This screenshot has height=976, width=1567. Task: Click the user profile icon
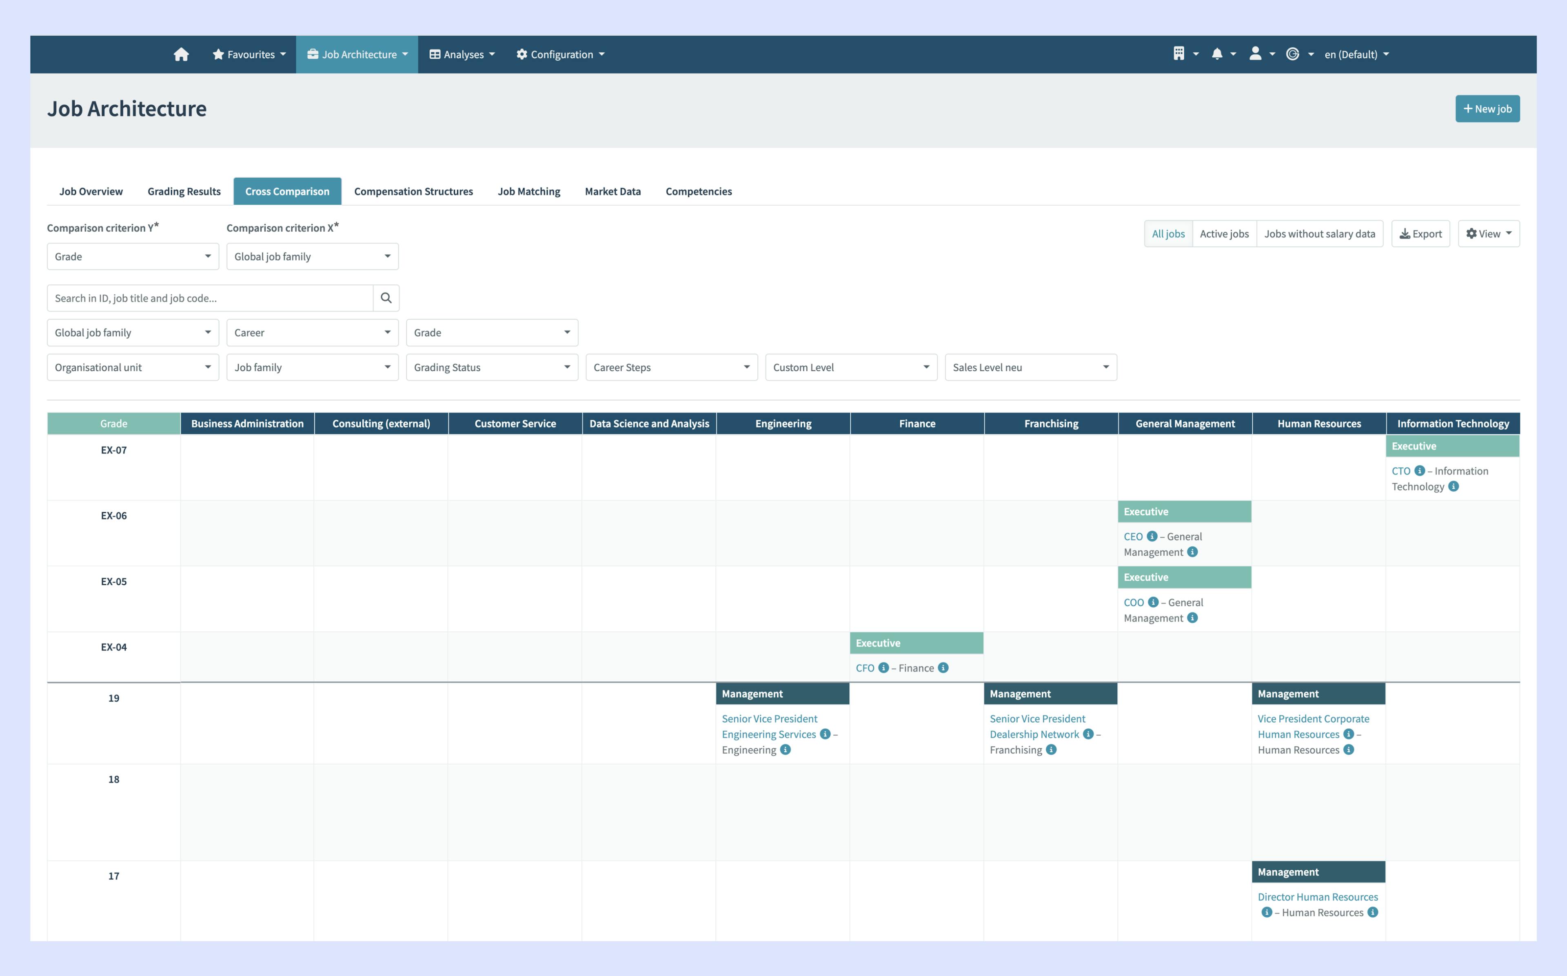tap(1257, 54)
